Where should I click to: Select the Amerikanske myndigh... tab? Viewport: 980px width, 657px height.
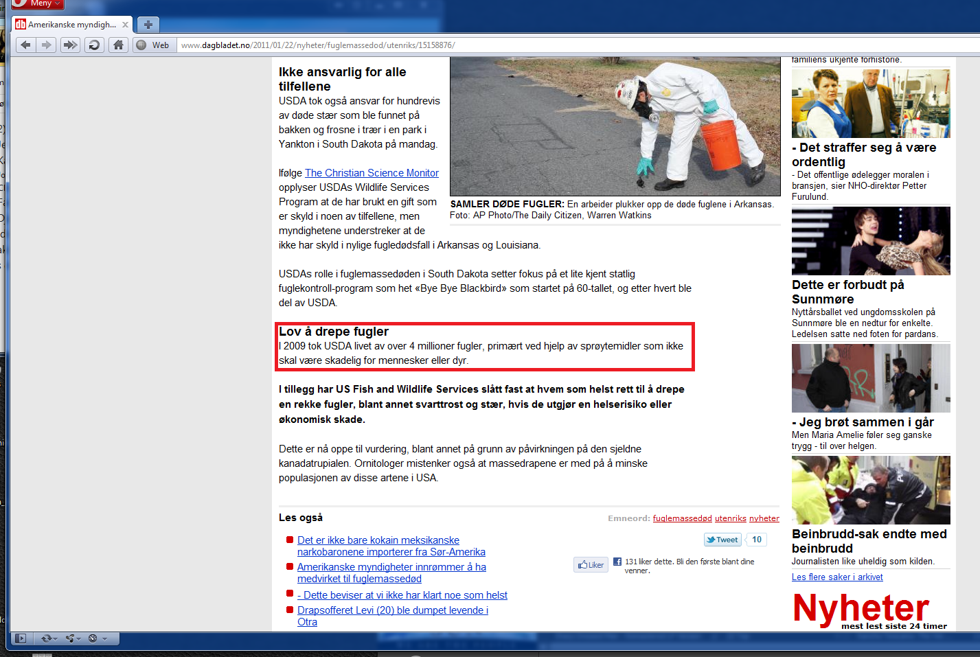point(72,25)
